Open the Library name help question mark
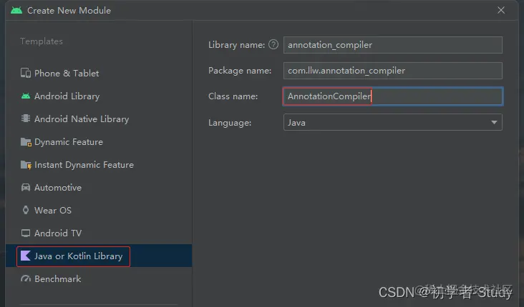Screen dimensions: 524x307 coord(273,44)
